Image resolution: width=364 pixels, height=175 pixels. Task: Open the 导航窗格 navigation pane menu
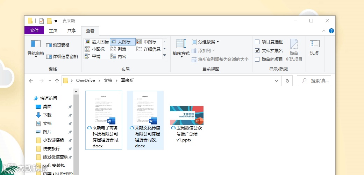[36, 48]
